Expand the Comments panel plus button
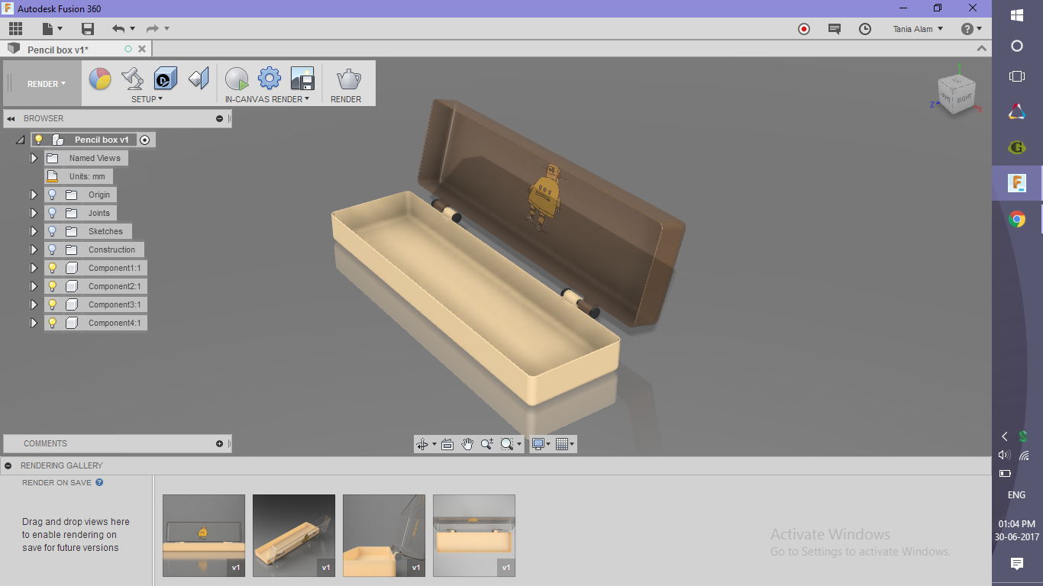 (220, 443)
